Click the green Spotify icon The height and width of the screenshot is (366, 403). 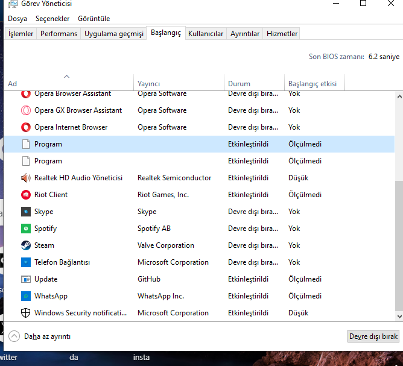[26, 229]
